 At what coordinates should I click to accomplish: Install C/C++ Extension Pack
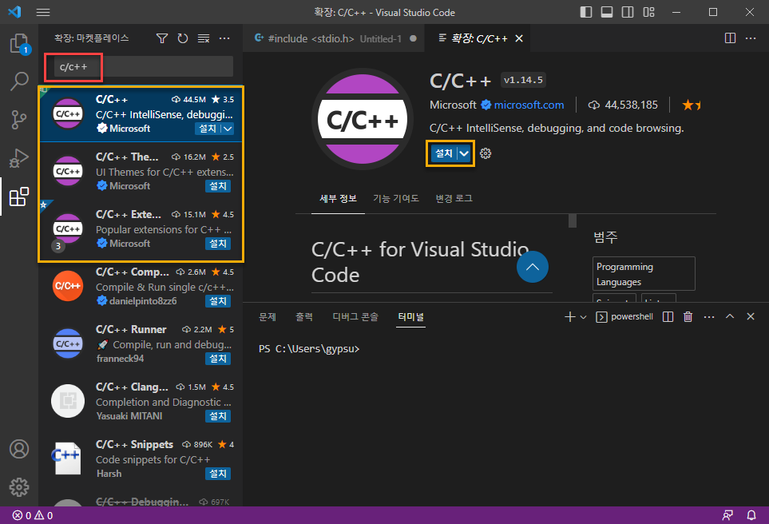point(218,244)
